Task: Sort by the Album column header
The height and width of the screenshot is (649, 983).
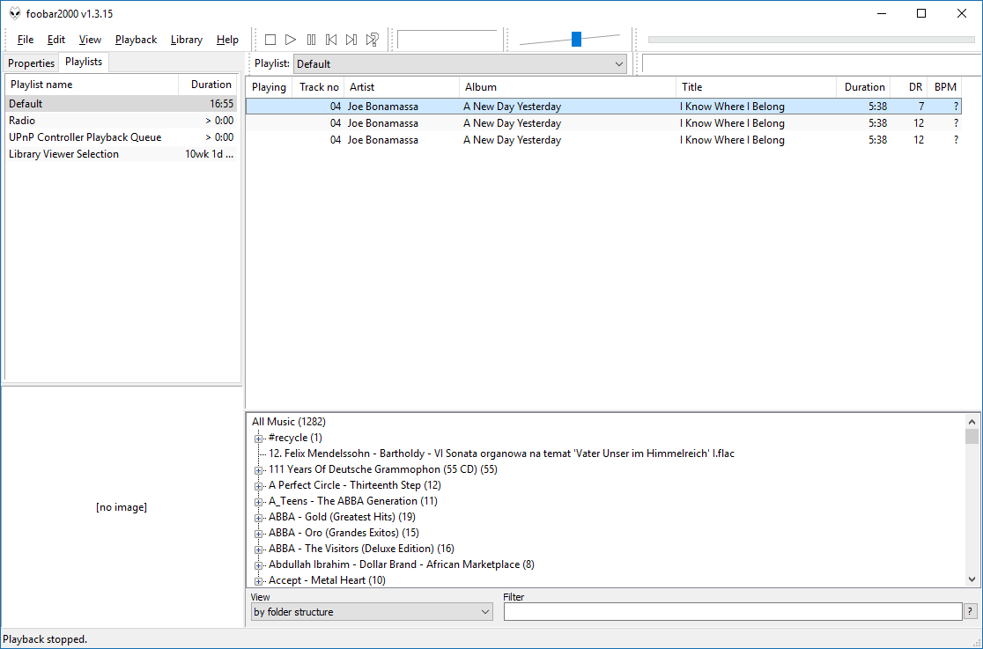Action: click(x=567, y=87)
